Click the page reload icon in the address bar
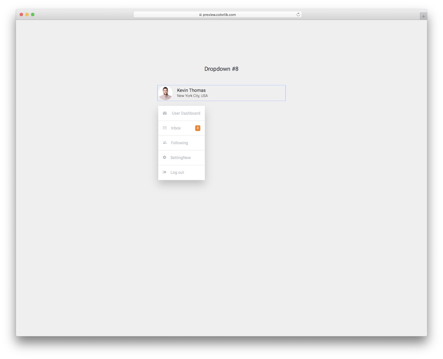Screen dimensions: 443x359 (x=298, y=14)
